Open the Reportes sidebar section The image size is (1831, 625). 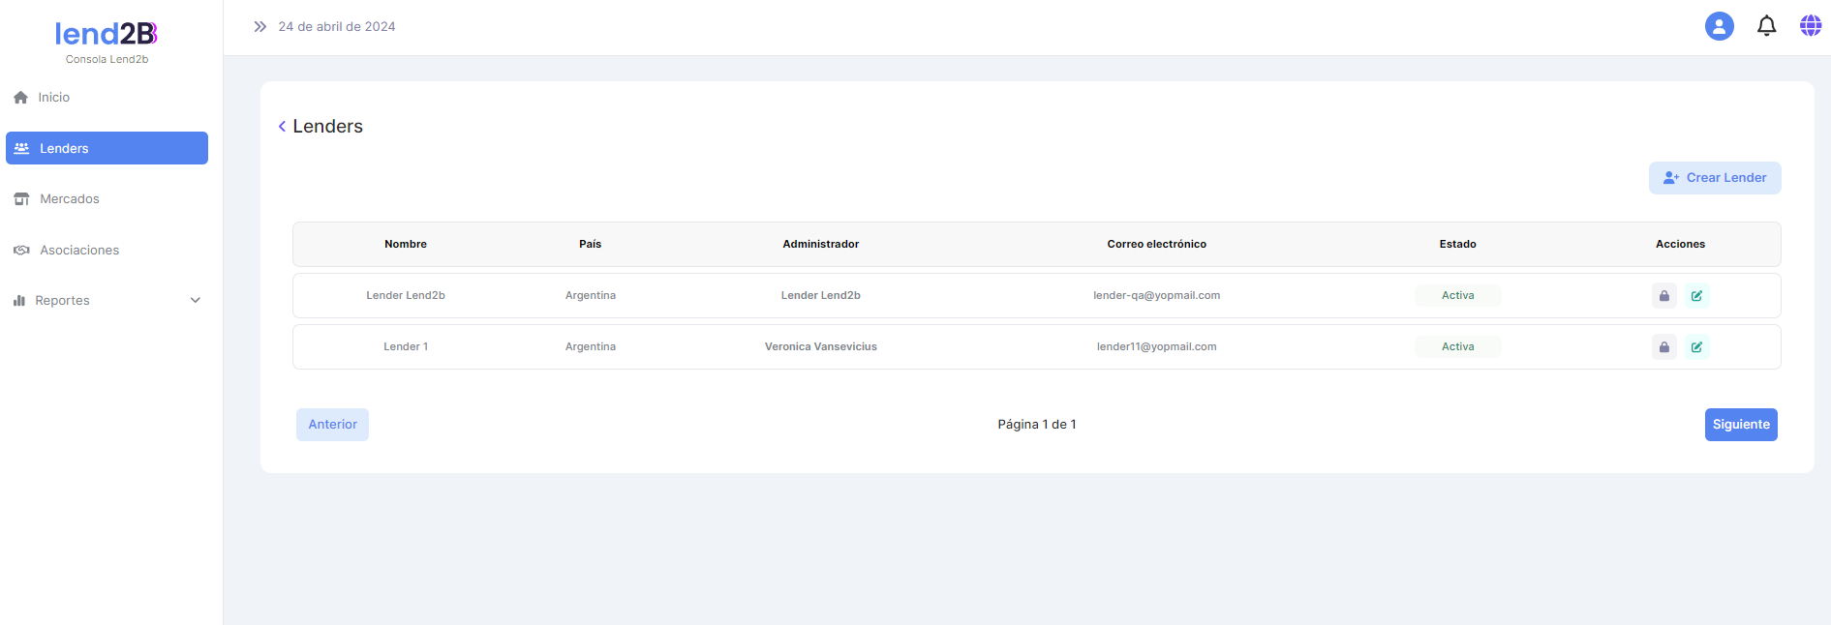click(x=63, y=301)
